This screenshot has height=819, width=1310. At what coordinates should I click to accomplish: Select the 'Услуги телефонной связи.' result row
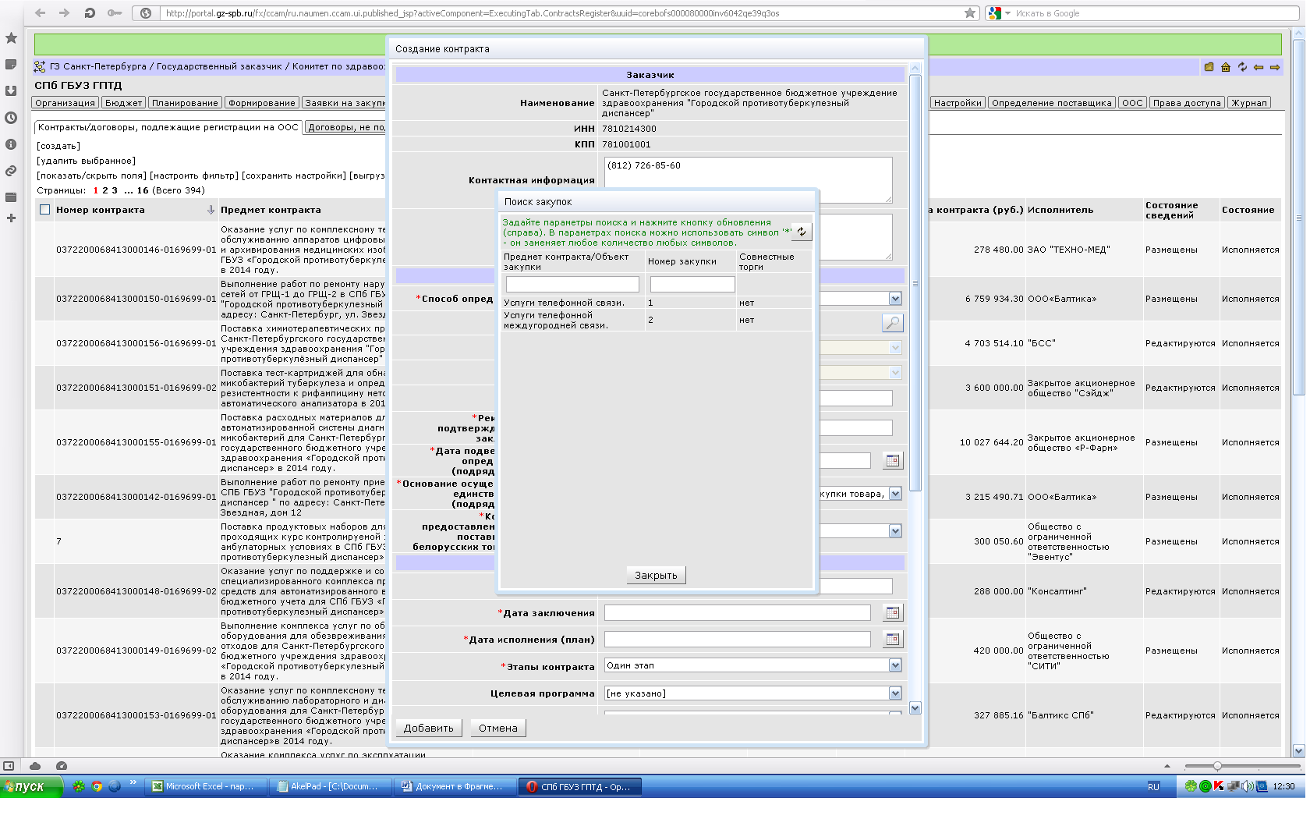(x=656, y=303)
